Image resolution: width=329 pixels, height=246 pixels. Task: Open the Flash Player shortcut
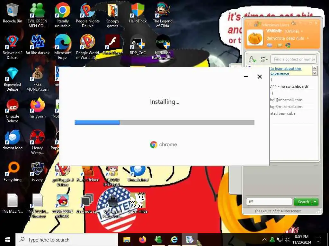(113, 45)
